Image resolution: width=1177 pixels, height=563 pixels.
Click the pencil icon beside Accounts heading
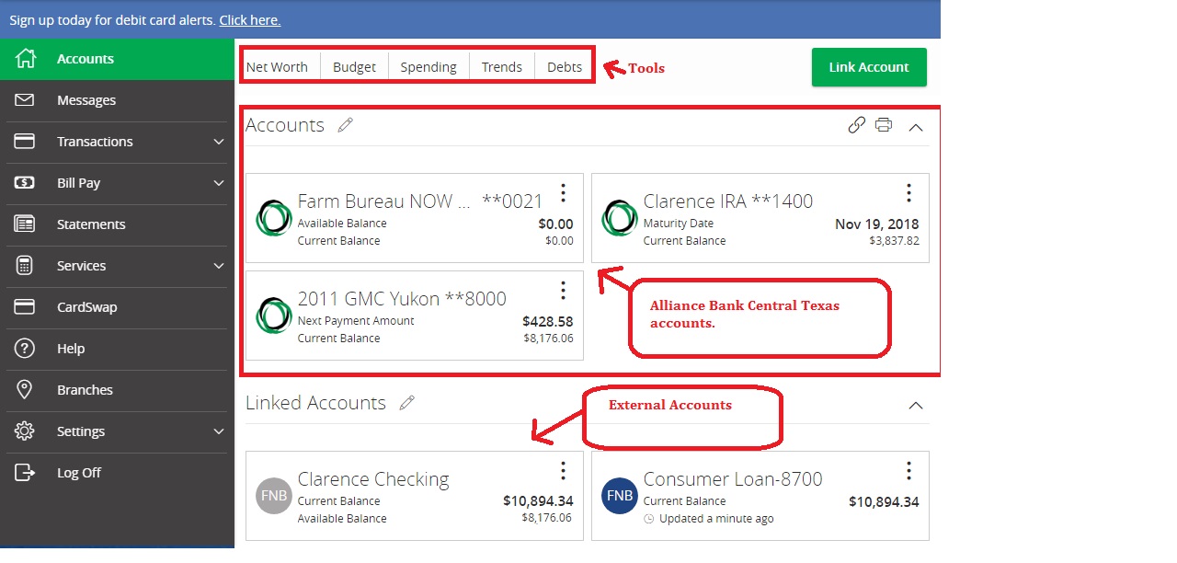346,125
